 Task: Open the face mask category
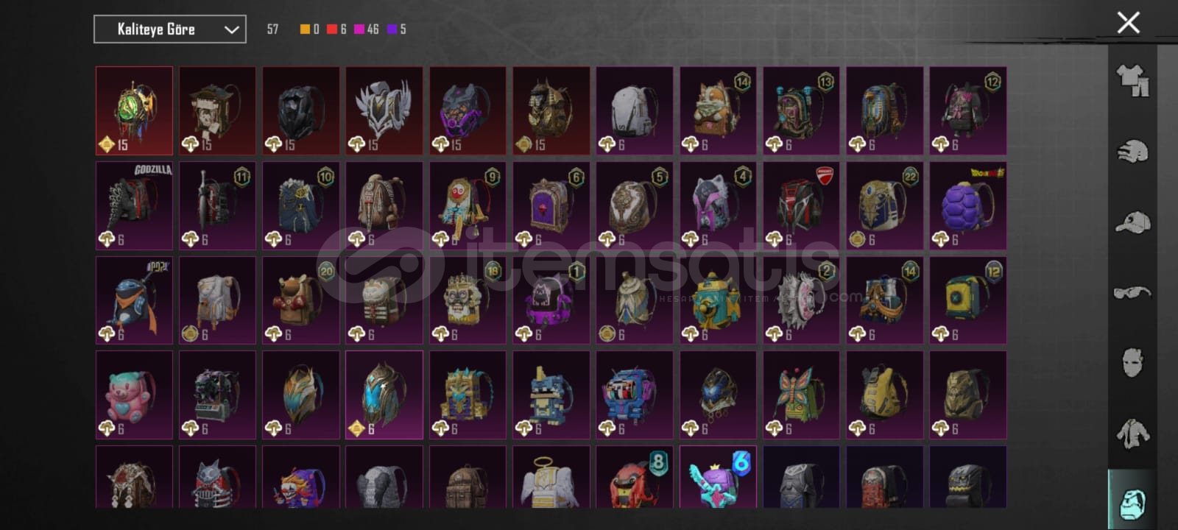1132,362
